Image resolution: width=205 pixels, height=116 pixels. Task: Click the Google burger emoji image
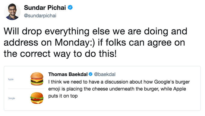[37, 98]
